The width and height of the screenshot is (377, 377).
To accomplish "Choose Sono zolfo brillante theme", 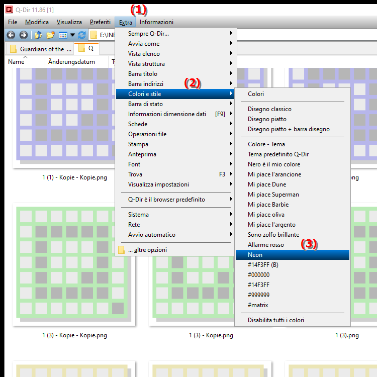I will pyautogui.click(x=293, y=235).
